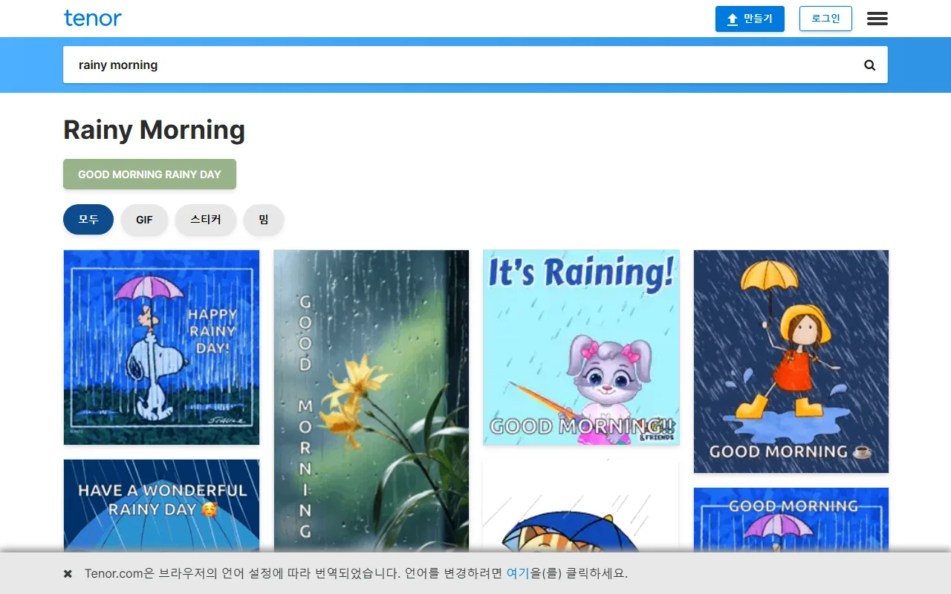Open the It's Raining bunny GIF
The width and height of the screenshot is (951, 594).
581,347
